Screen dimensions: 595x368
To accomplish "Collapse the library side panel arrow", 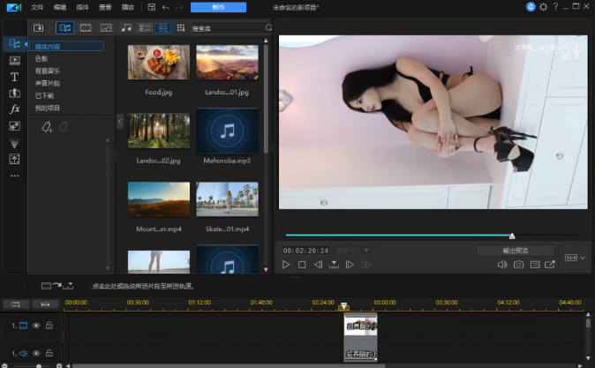I will point(120,121).
